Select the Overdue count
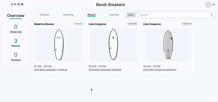This screenshot has height=102, width=218. click(16, 55)
